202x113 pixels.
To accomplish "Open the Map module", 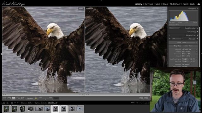I will [158, 4].
